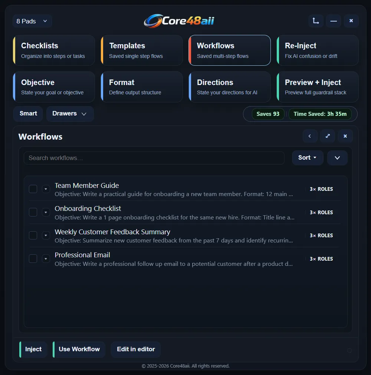Screen dimensions: 371x375
Task: Click the copyright Core48aii footer text
Action: pos(185,366)
